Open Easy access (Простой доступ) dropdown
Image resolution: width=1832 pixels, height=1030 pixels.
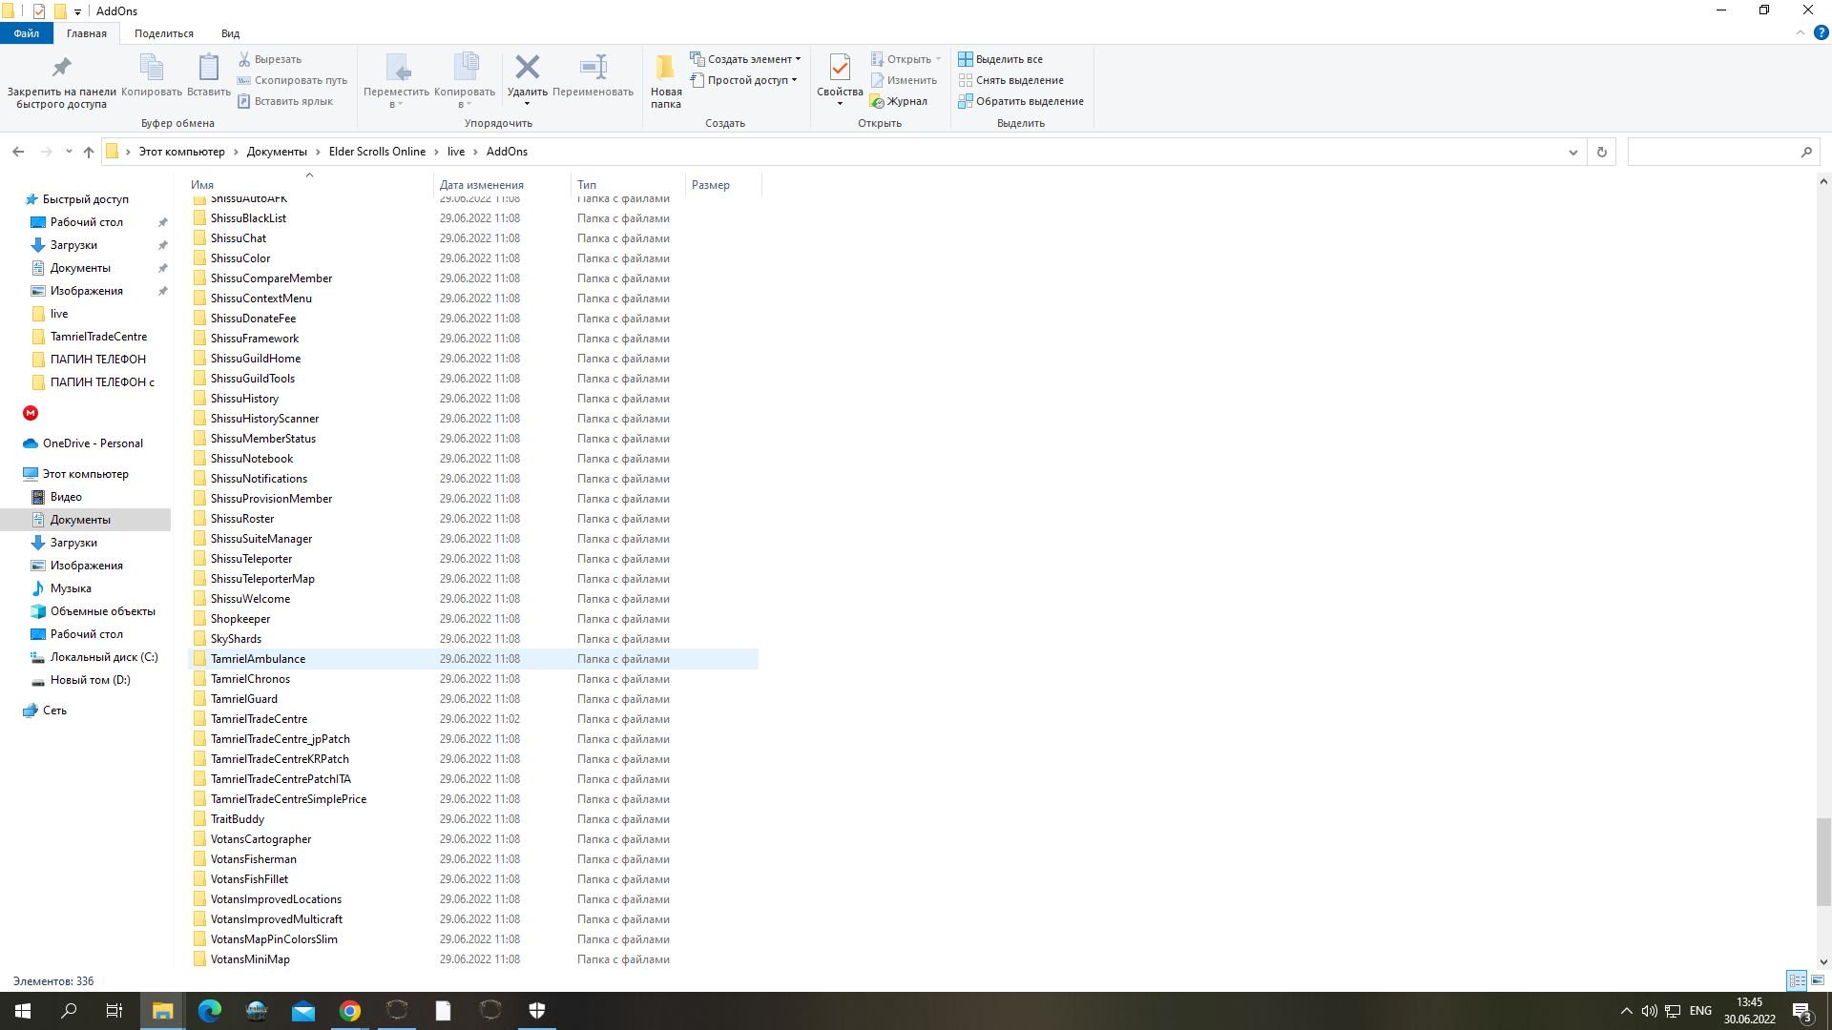743,80
